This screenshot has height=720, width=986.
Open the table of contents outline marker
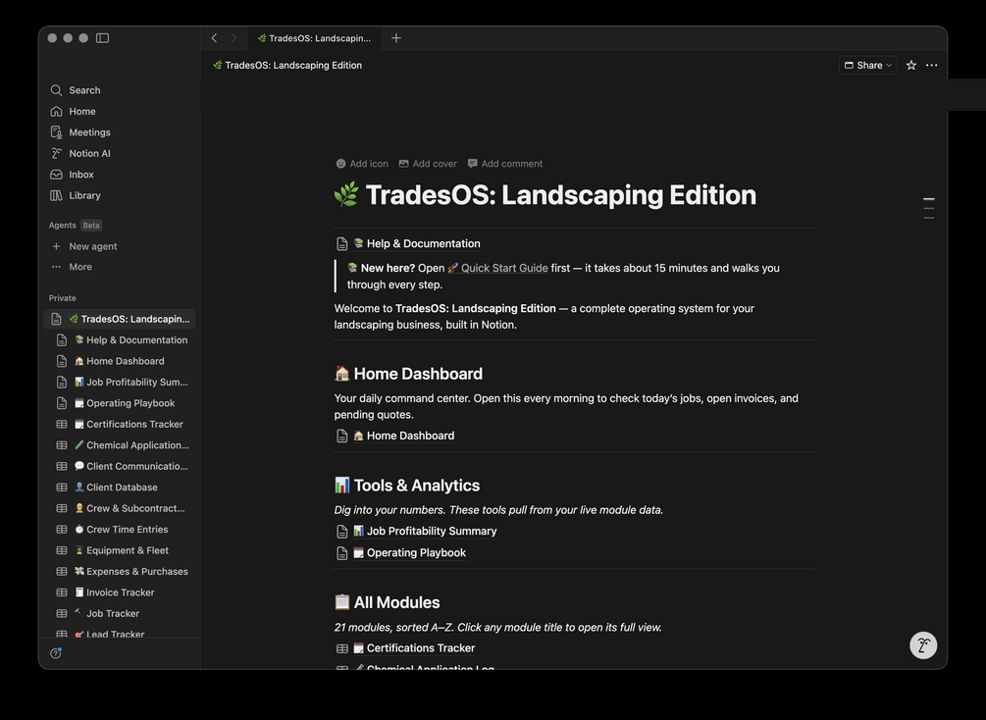[929, 208]
